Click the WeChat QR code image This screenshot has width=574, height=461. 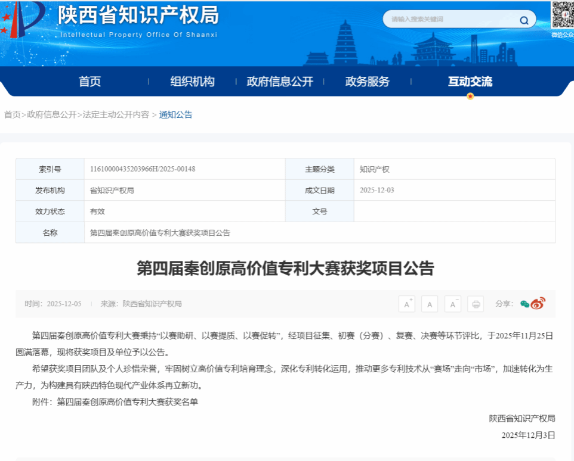562,15
